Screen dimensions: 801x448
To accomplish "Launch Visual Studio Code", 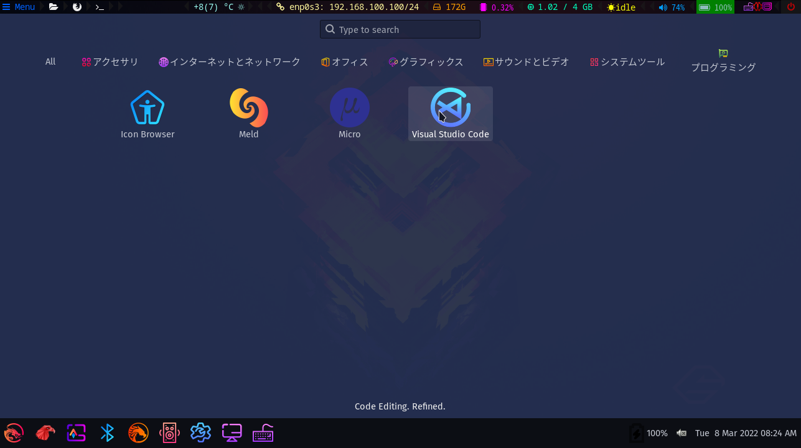I will click(x=450, y=113).
